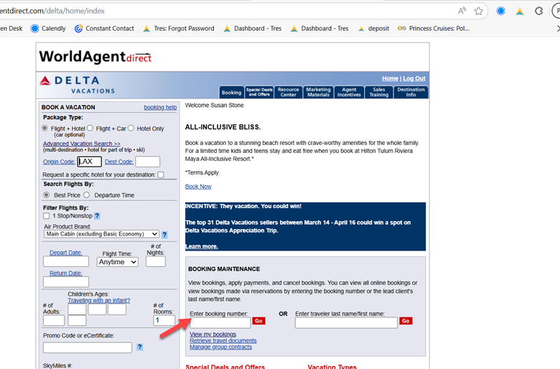Select the Flight + Car package type
The image size is (560, 369).
[90, 128]
